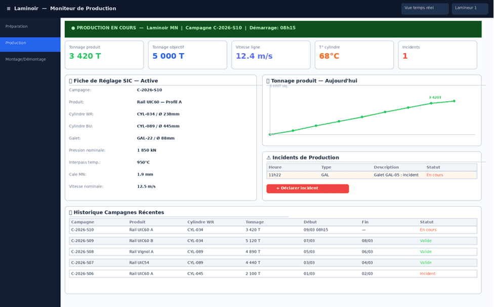This screenshot has width=494, height=307.
Task: Click the Incidents count 1 value
Action: (x=405, y=56)
